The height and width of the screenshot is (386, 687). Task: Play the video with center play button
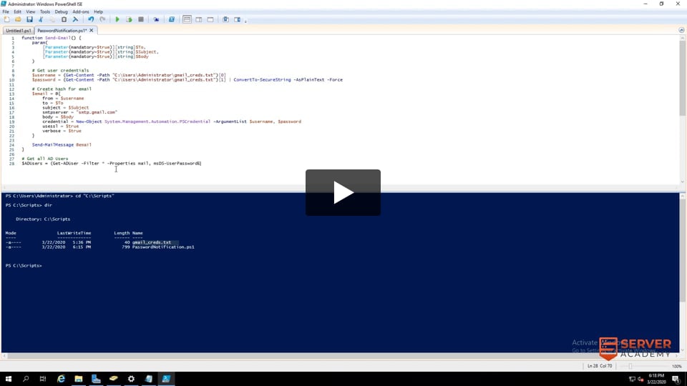(343, 192)
